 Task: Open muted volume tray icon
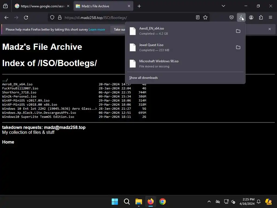pyautogui.click(x=233, y=201)
